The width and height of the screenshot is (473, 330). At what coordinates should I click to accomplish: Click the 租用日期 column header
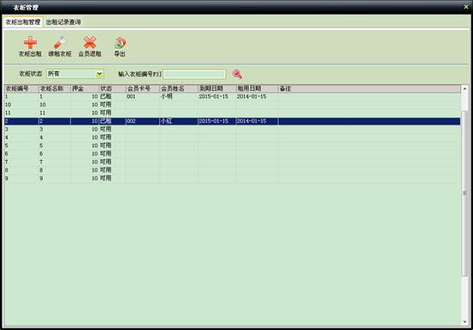[x=257, y=89]
